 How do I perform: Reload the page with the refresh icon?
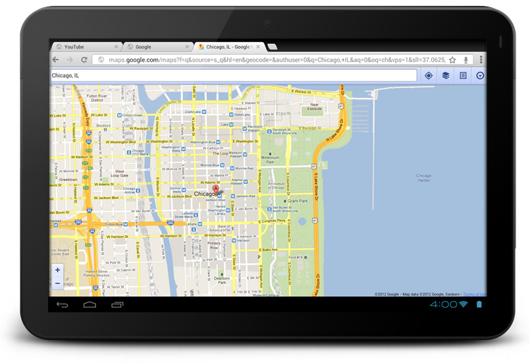tap(84, 60)
